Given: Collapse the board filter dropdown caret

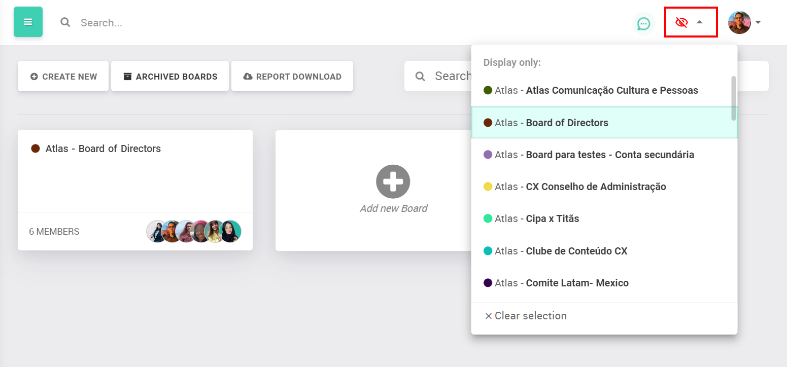Looking at the screenshot, I should (700, 22).
